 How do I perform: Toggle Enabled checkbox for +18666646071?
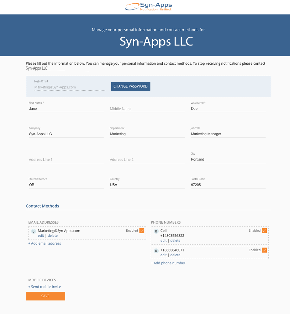(264, 250)
